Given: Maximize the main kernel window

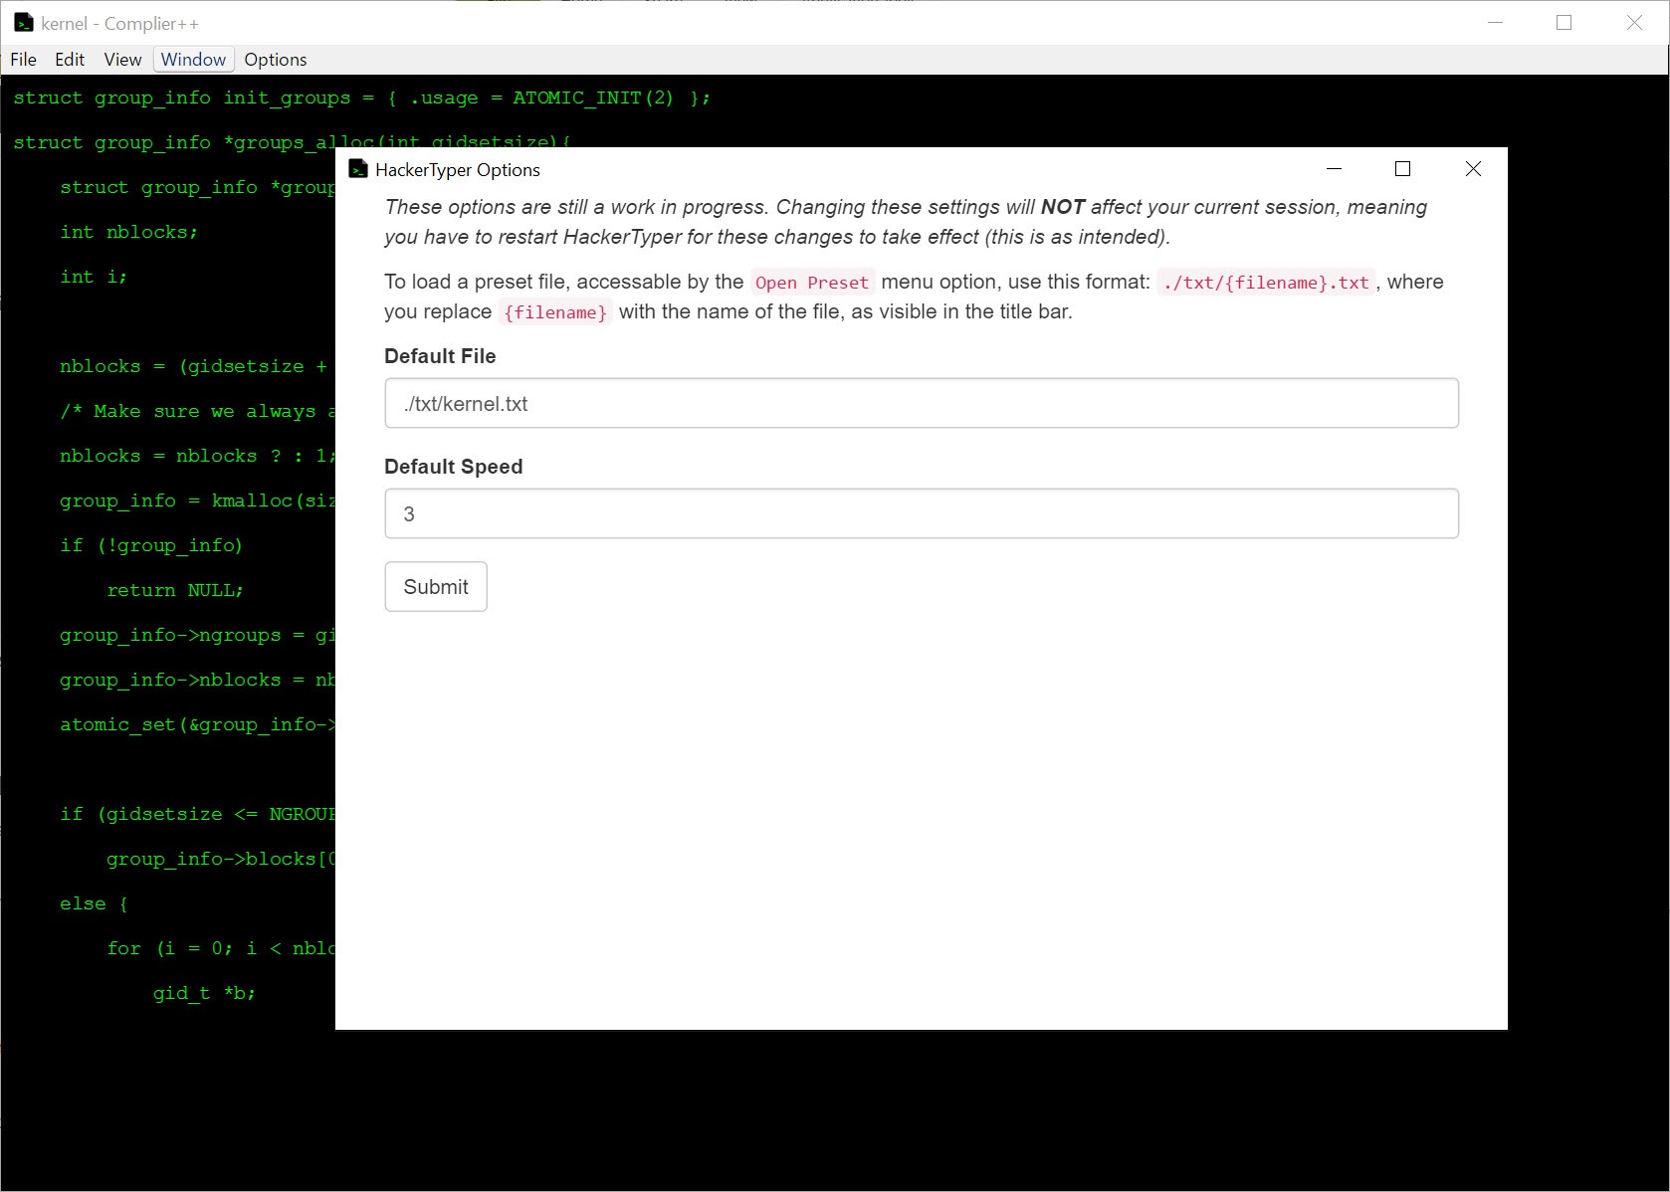Looking at the screenshot, I should [1564, 23].
